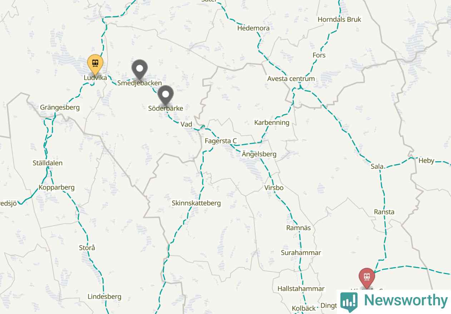Image resolution: width=451 pixels, height=314 pixels.
Task: Click the Hedemora town label
Action: pyautogui.click(x=253, y=28)
